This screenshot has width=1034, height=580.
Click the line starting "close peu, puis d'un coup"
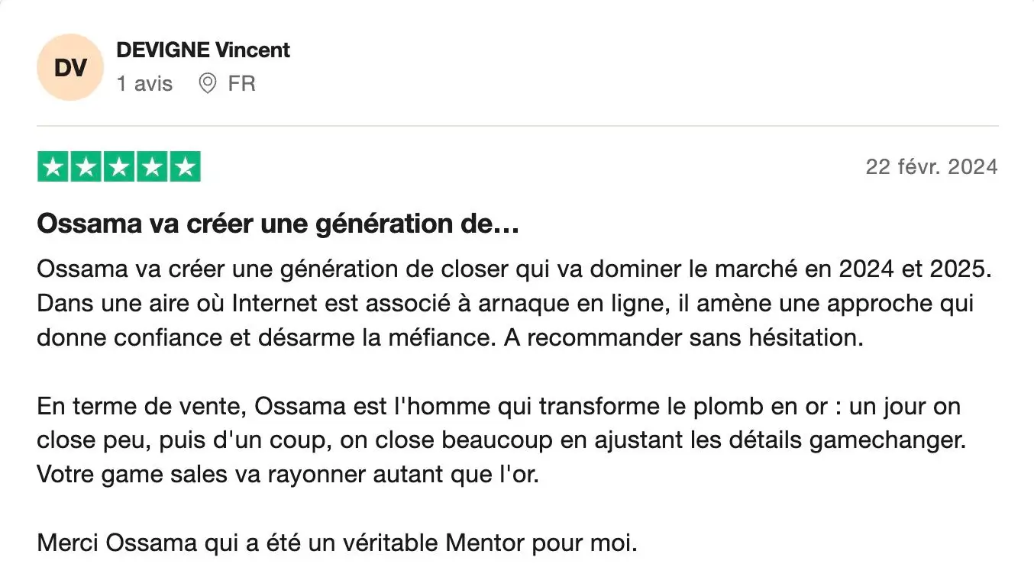tap(501, 440)
